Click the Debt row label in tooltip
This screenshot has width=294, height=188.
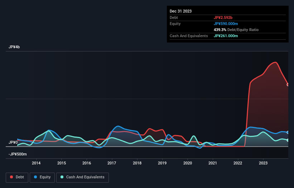pos(174,18)
